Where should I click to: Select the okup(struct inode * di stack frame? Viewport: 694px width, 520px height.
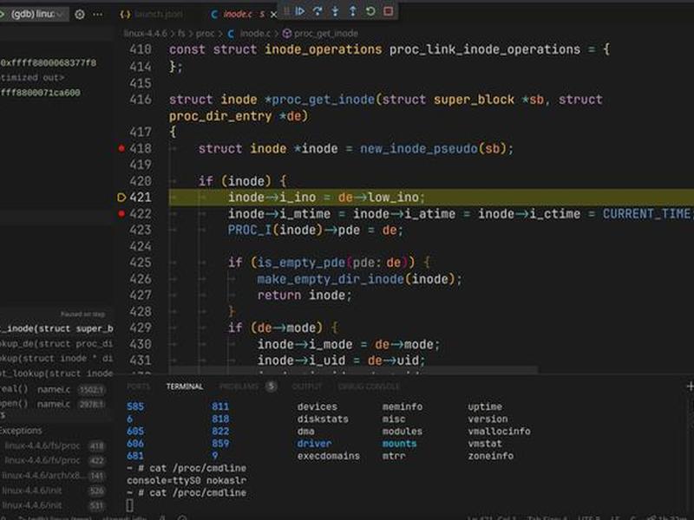coord(56,358)
